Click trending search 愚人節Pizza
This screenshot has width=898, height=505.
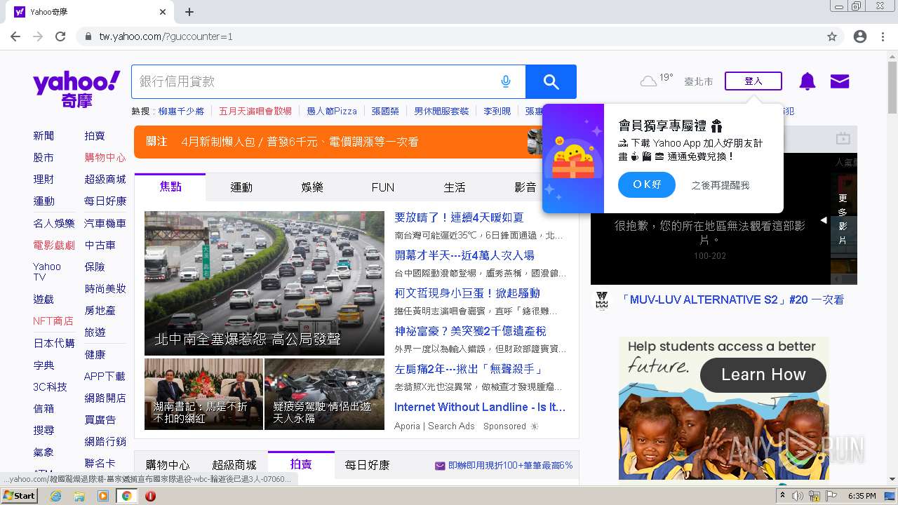coord(332,111)
